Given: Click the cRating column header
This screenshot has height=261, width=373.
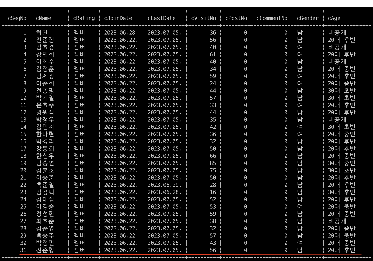Looking at the screenshot, I should 84,18.
